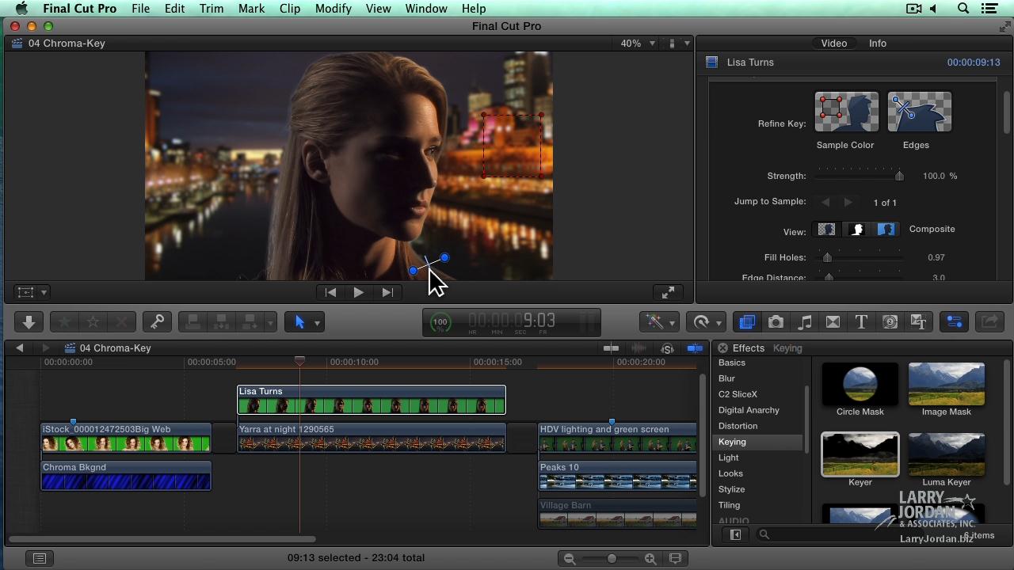
Task: Click the Import Media down-arrow button
Action: [29, 322]
